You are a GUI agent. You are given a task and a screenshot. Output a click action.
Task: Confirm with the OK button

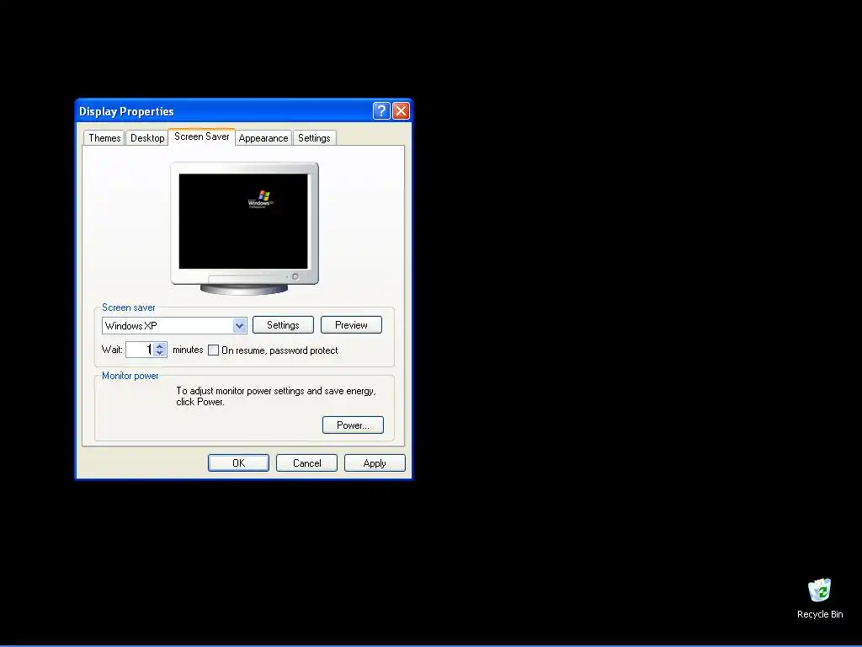point(238,463)
